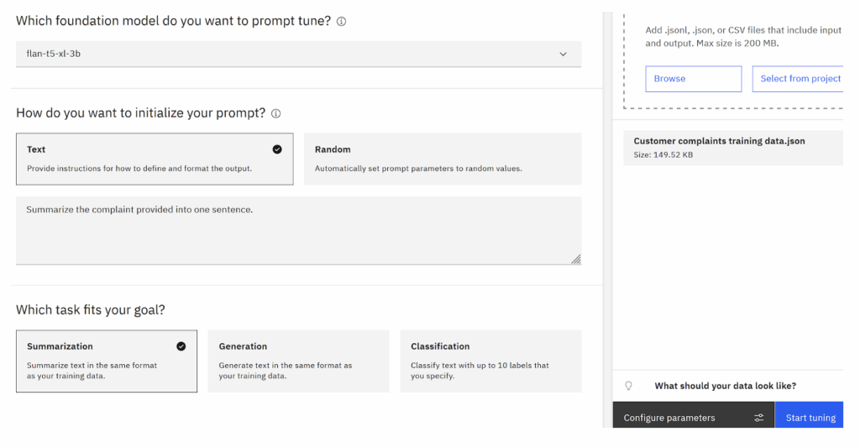
Task: Select the Text initialization option
Action: click(155, 159)
